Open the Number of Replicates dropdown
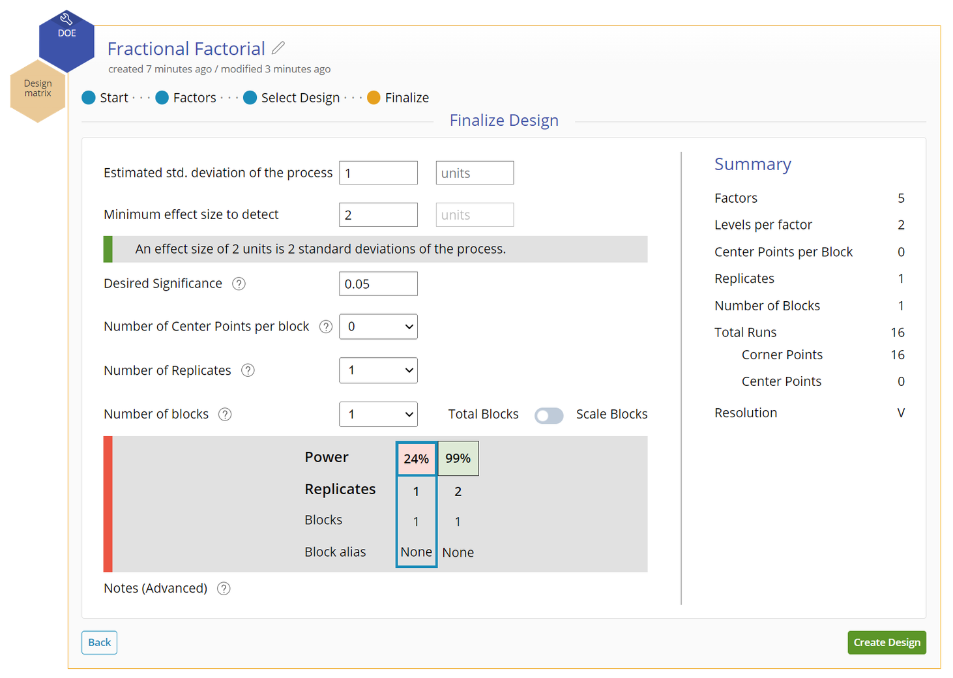Viewport: 953px width, 678px height. pyautogui.click(x=378, y=370)
